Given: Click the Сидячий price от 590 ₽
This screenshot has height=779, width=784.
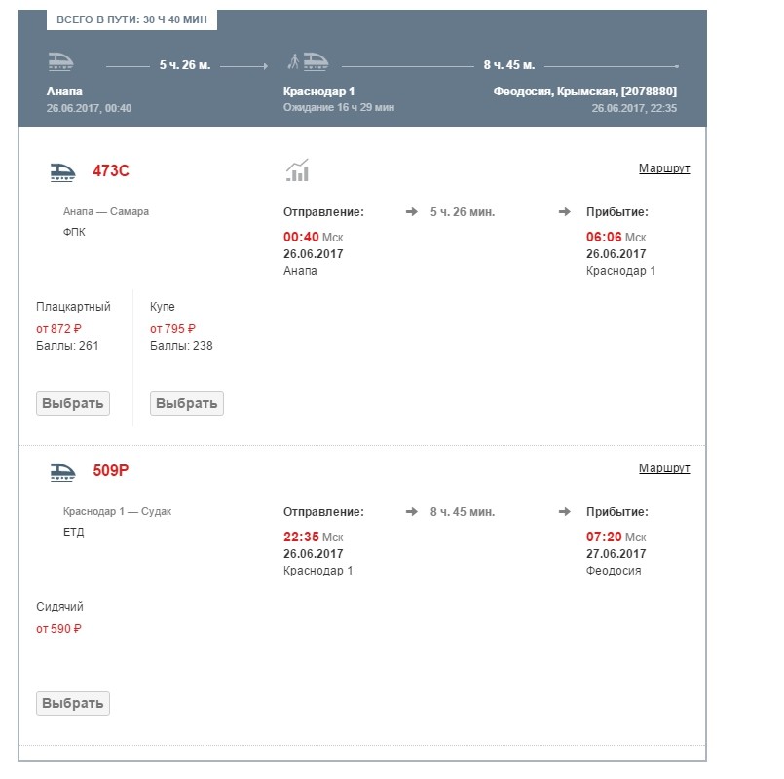Looking at the screenshot, I should (58, 629).
